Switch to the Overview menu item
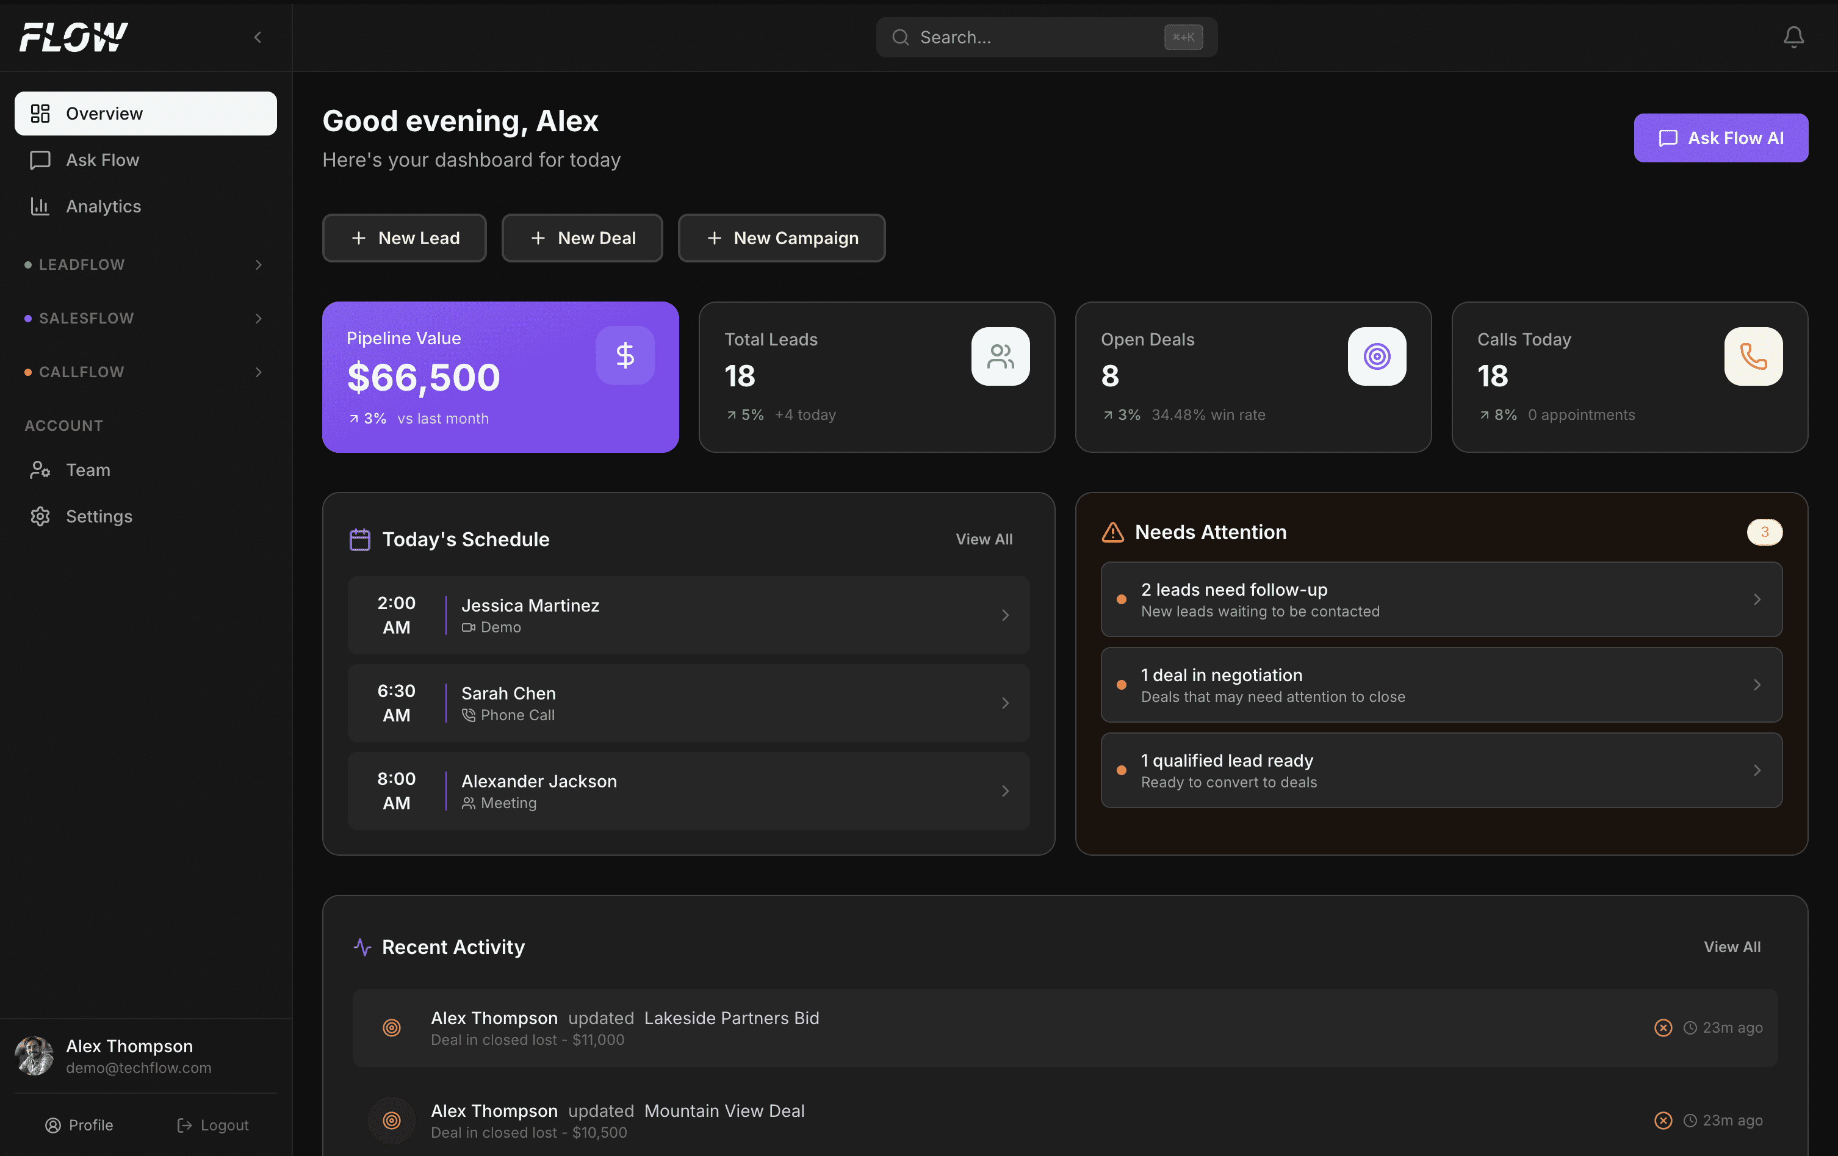This screenshot has width=1838, height=1156. [x=104, y=113]
